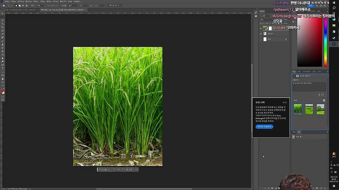Screen dimensions: 339x190
Task: Toggle variations grid view icon
Action: [324, 100]
